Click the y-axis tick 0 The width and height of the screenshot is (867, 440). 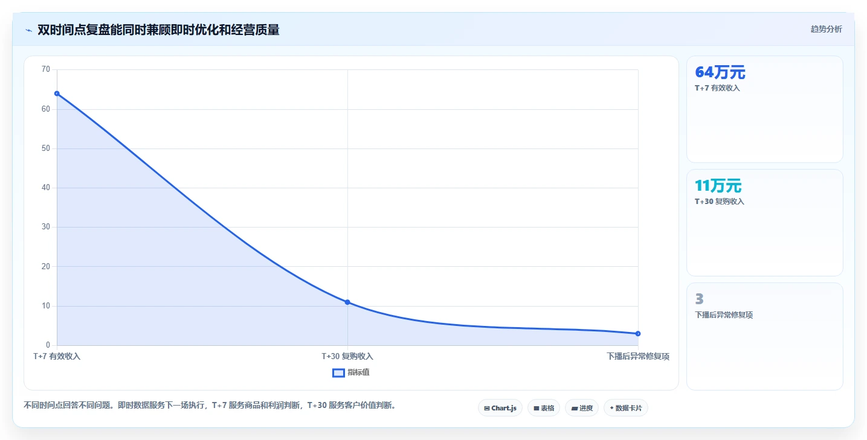coord(48,345)
